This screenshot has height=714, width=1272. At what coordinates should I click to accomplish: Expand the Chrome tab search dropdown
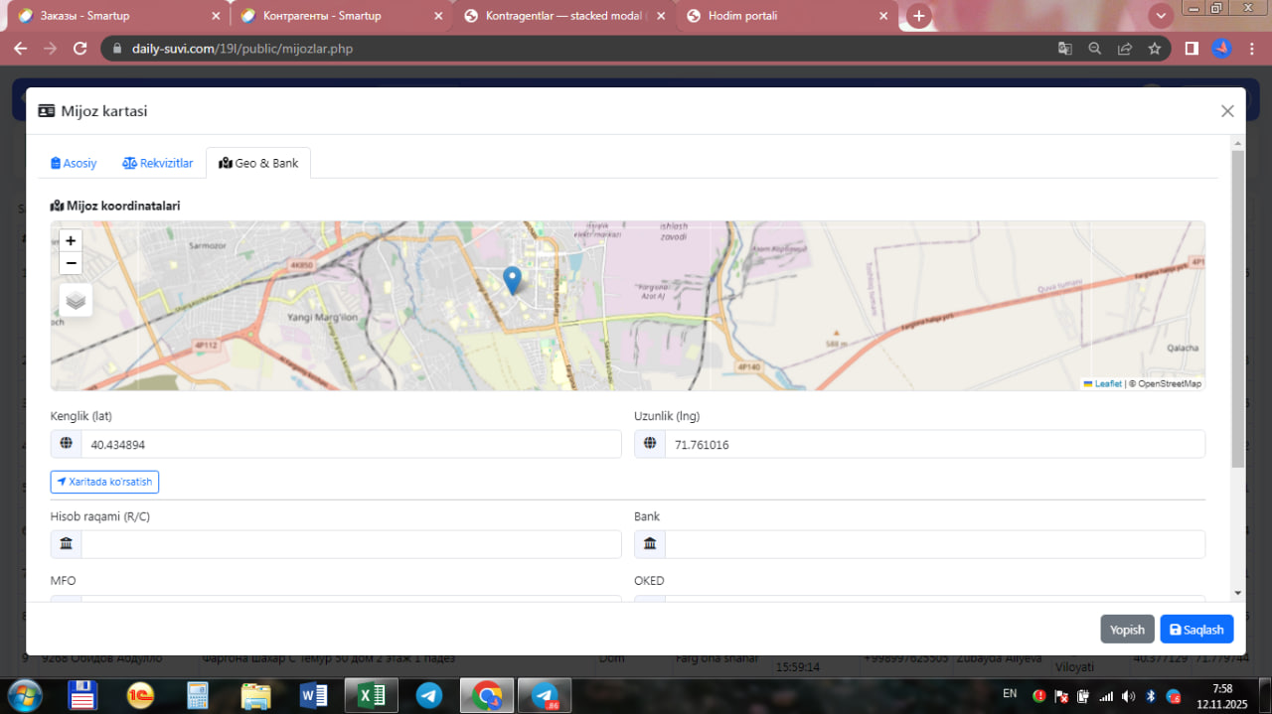coord(1160,16)
